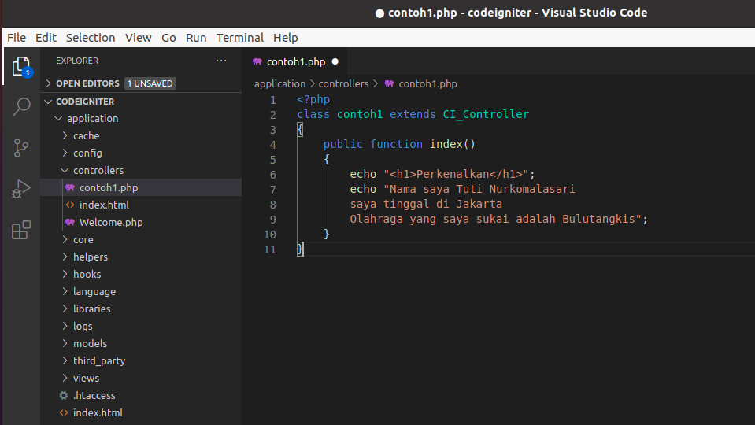755x425 pixels.
Task: Open the Search view icon
Action: click(21, 106)
